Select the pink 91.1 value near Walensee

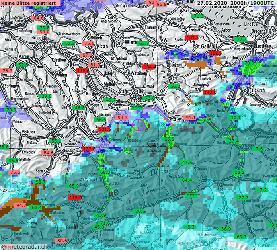tap(190, 118)
